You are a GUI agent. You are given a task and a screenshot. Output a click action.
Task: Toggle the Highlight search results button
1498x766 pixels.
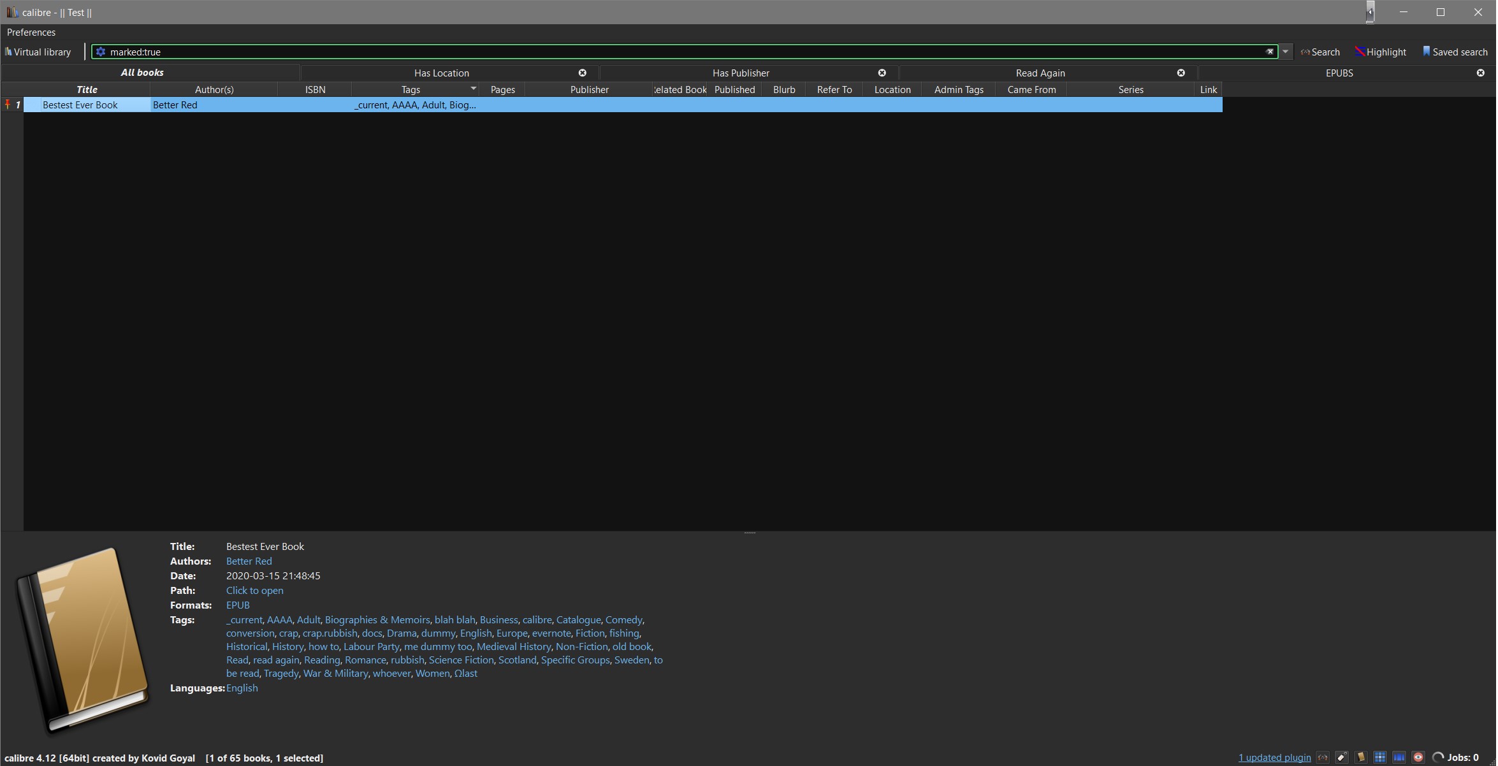[x=1381, y=52]
